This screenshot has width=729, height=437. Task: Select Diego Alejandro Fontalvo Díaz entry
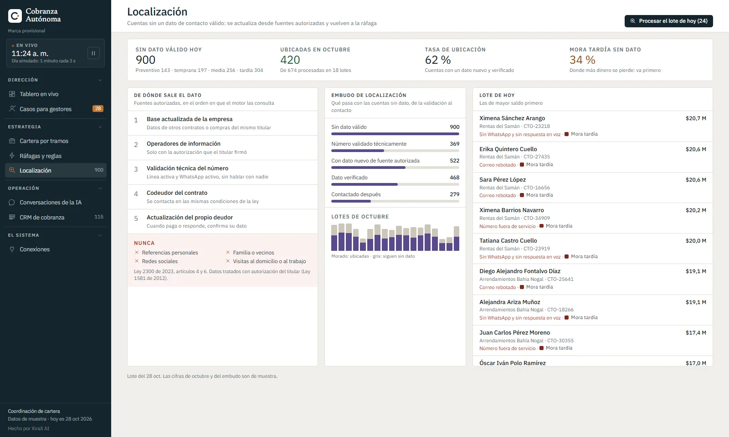click(592, 279)
